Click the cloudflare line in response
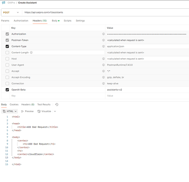The height and width of the screenshot is (182, 189). pyautogui.click(x=36, y=154)
